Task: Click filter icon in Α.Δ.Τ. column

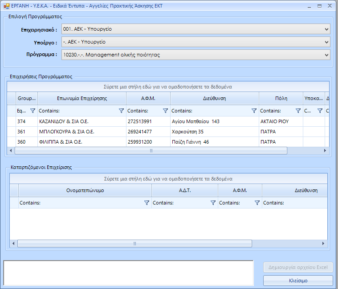Action: click(x=213, y=203)
